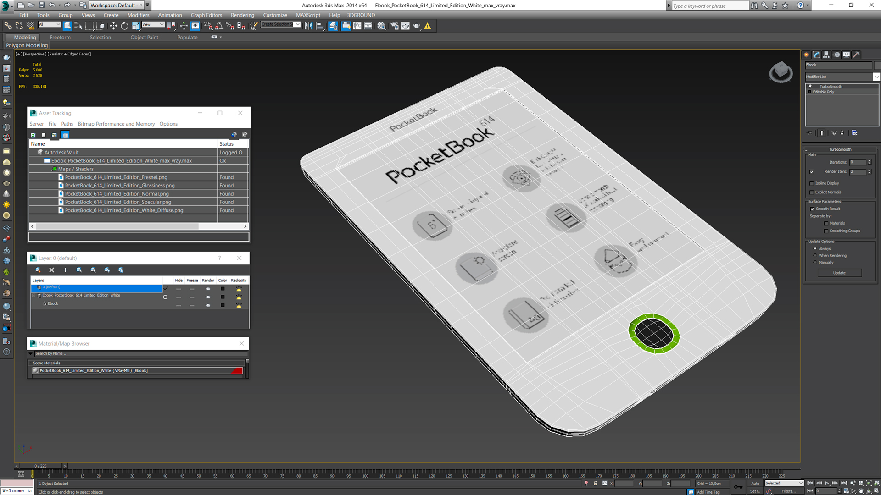This screenshot has height=495, width=881.
Task: Click the Select Object arrow tool
Action: (x=67, y=26)
